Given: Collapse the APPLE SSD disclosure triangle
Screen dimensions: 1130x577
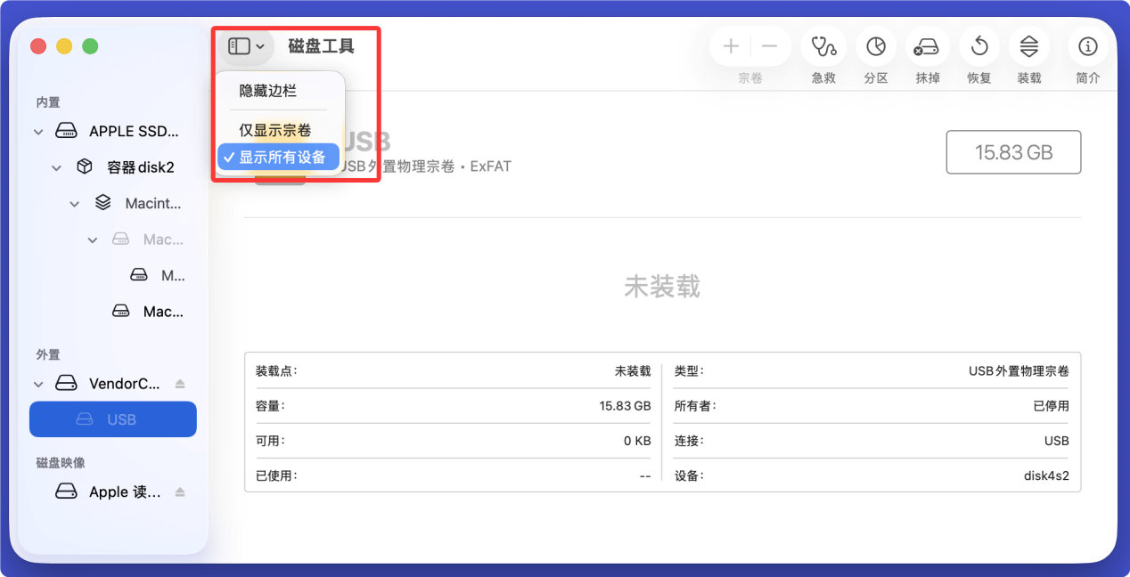Looking at the screenshot, I should click(x=37, y=130).
